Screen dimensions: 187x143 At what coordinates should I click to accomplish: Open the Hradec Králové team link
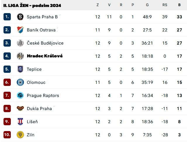(45, 56)
